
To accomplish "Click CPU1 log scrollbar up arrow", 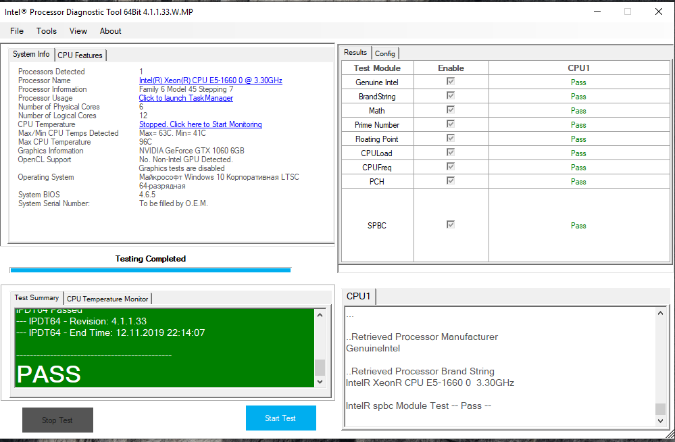I will [660, 313].
